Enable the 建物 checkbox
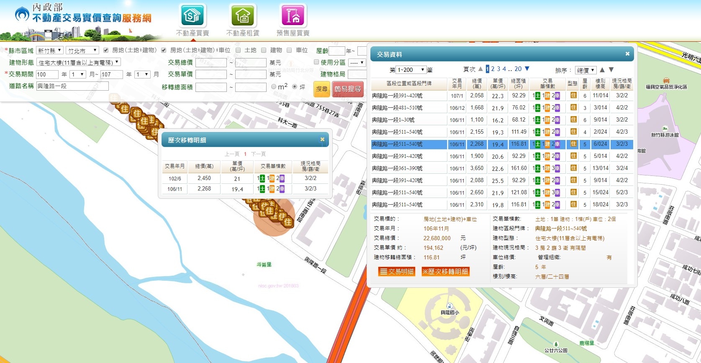 point(264,50)
